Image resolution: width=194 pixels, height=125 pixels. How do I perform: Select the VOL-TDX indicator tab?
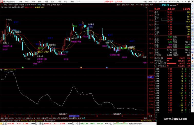coord(18,118)
